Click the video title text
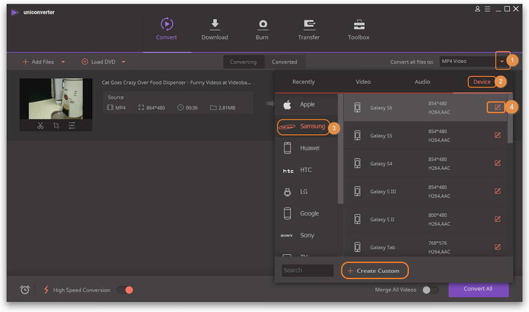The height and width of the screenshot is (312, 529). click(176, 83)
